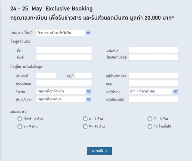Choose the 10 ล้านขึ้นไป budget option
The image size is (192, 161).
pos(150,126)
